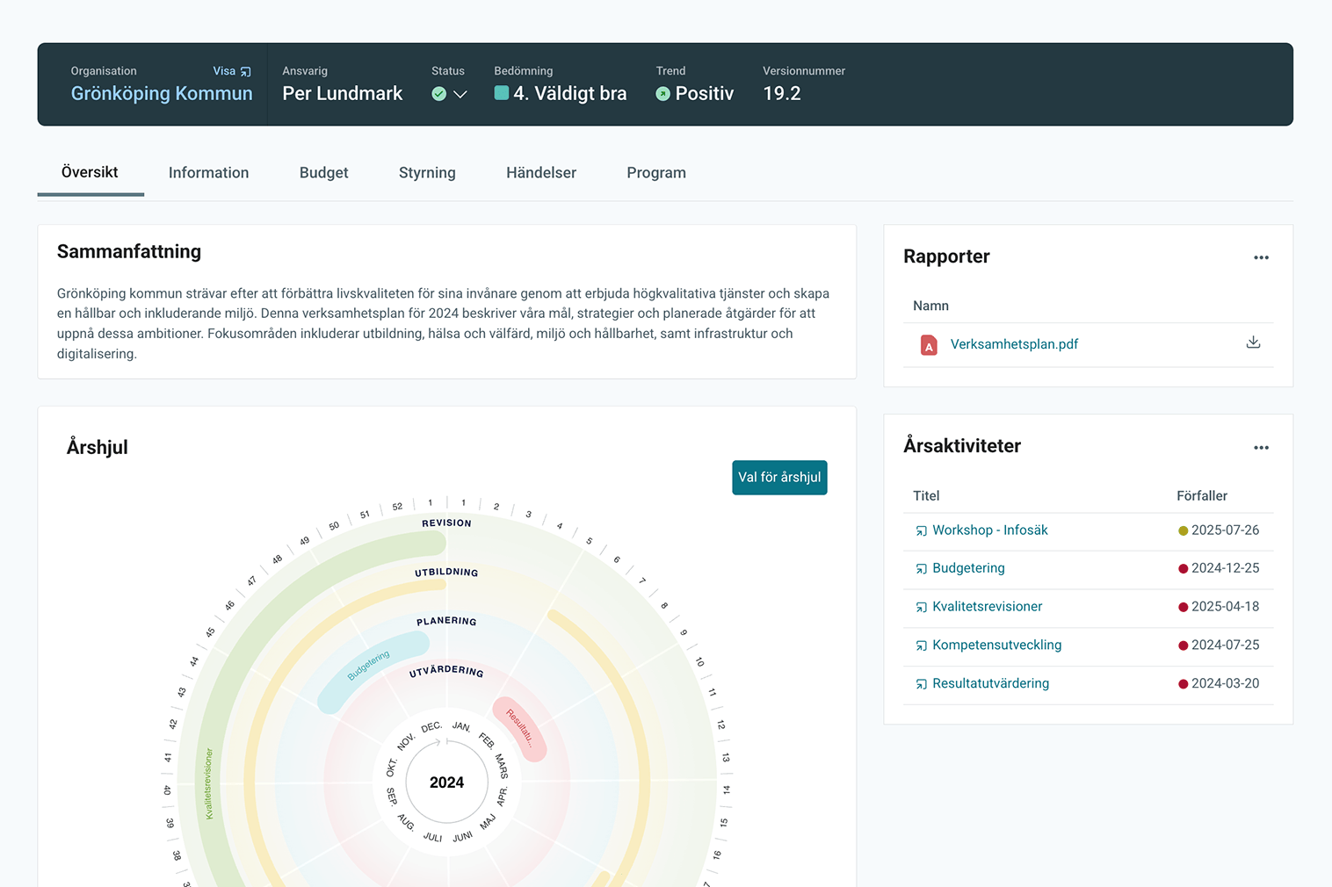Click the link icon beside Kompetensutveckling
Screen dimensions: 1332x887
(x=921, y=645)
